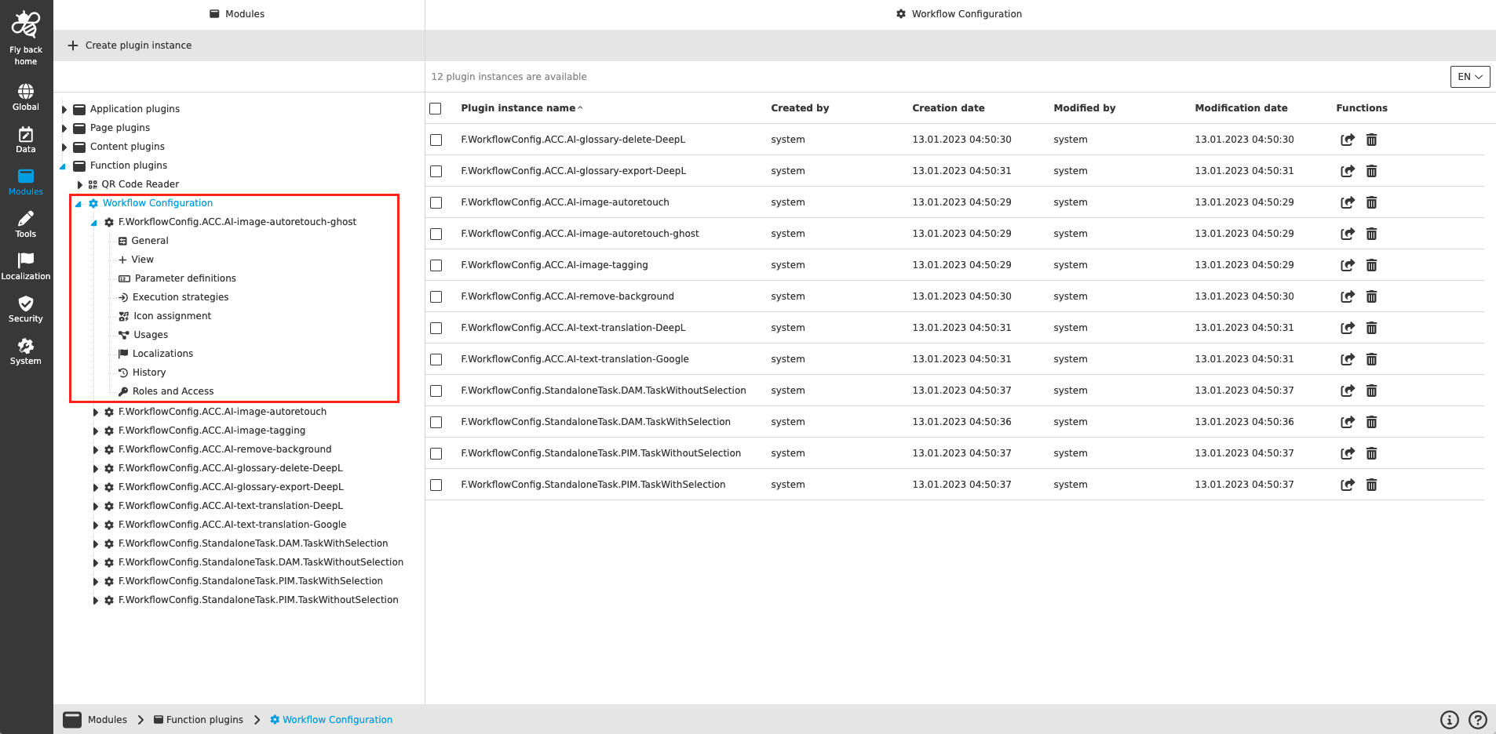Open the help question mark icon
The image size is (1496, 734).
coord(1478,719)
